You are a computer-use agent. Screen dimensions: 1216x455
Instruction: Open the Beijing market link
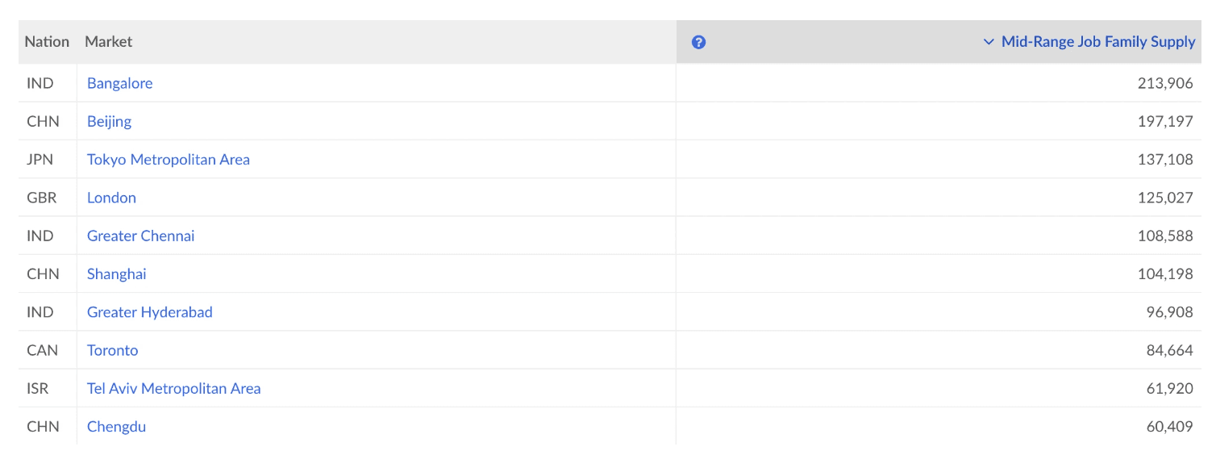point(109,121)
